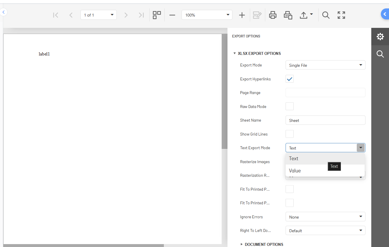Select Value in Text Export Mode list

point(295,171)
